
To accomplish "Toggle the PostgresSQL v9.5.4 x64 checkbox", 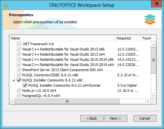I will tap(19, 96).
